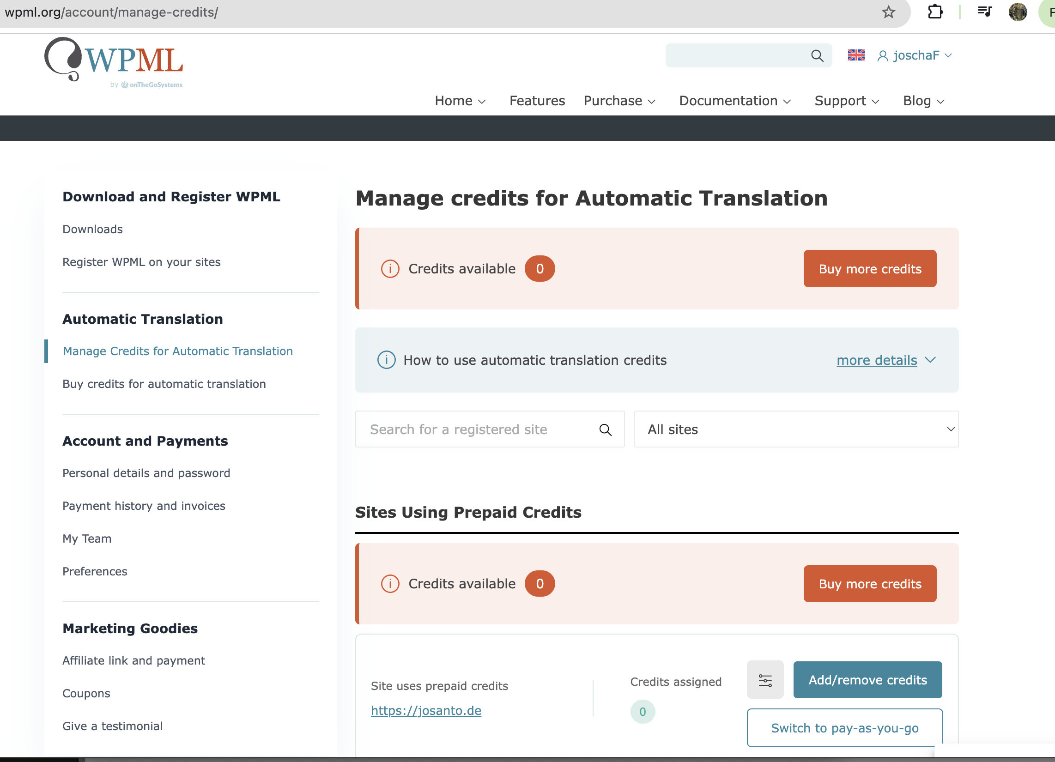This screenshot has width=1055, height=762.
Task: Expand the Documentation menu
Action: coord(735,101)
